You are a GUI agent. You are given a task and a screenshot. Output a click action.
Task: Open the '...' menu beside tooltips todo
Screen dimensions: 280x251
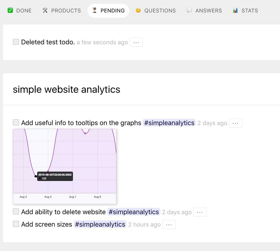[x=235, y=123]
